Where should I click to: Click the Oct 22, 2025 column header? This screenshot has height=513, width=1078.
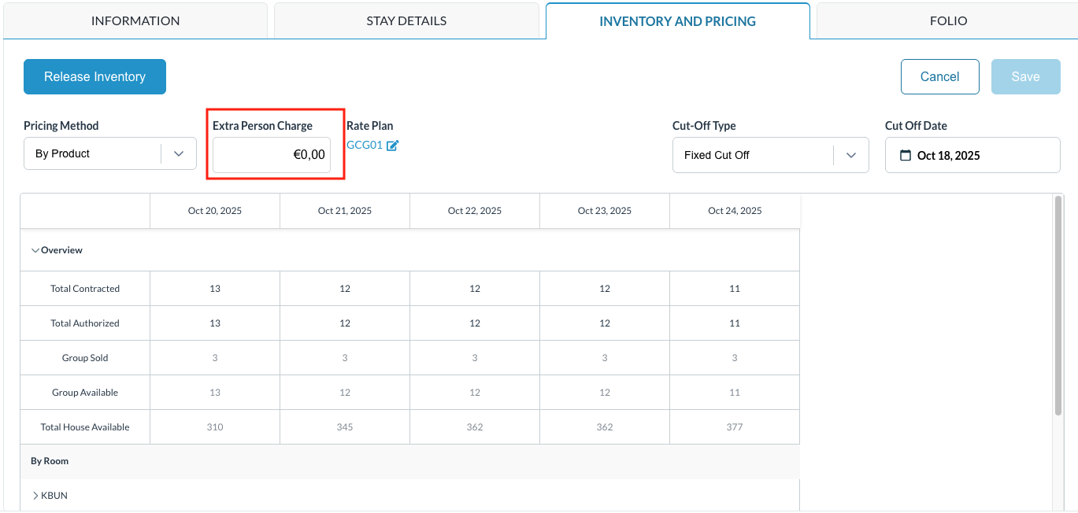(x=474, y=211)
